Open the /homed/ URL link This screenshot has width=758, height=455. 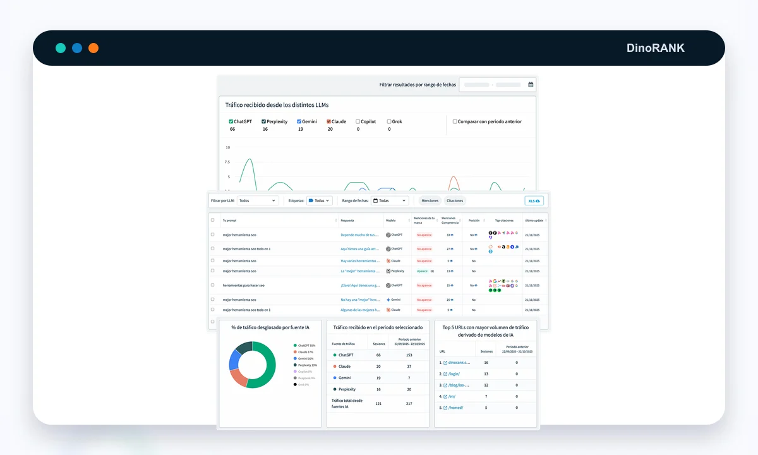coord(455,408)
